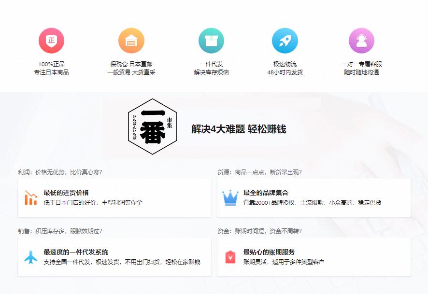Click the 最贴心的账期服务 card

pos(314,257)
